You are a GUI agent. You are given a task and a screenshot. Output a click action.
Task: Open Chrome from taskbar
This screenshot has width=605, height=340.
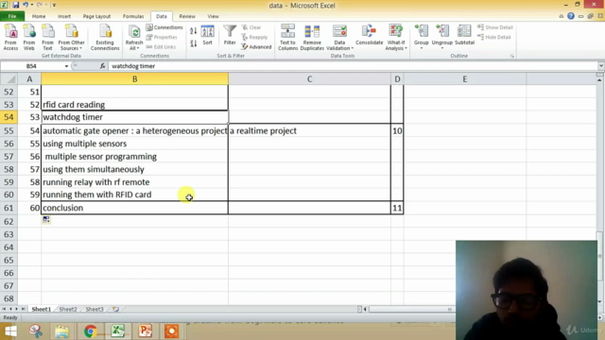[x=91, y=331]
